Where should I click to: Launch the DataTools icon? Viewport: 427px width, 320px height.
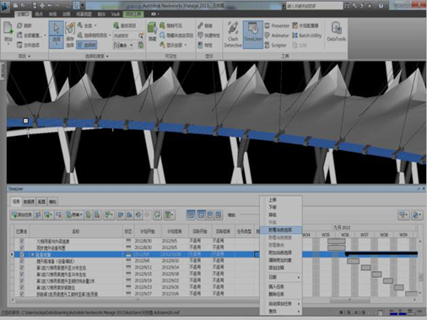pyautogui.click(x=337, y=31)
